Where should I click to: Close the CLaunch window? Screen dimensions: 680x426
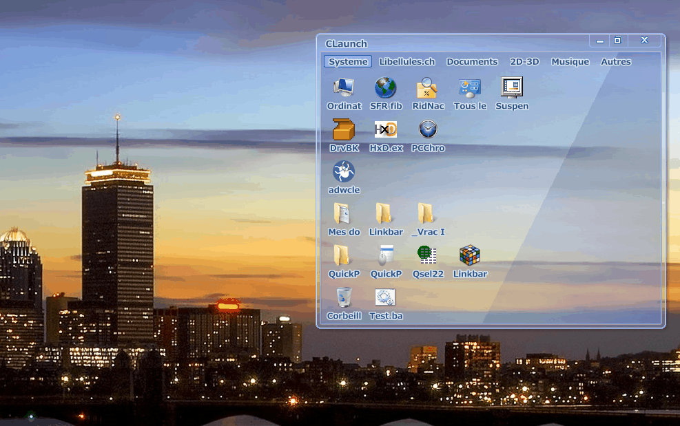click(644, 41)
